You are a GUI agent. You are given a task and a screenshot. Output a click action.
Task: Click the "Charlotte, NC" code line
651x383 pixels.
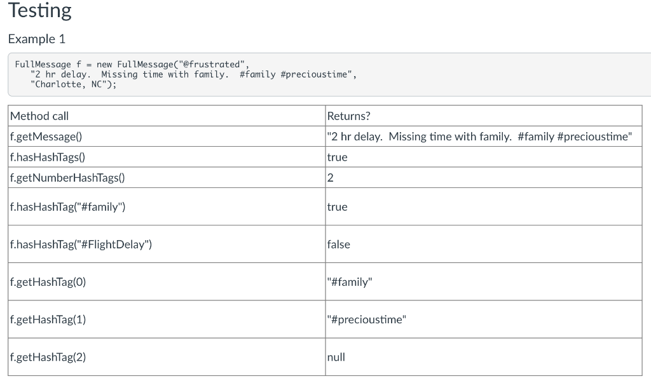point(74,84)
